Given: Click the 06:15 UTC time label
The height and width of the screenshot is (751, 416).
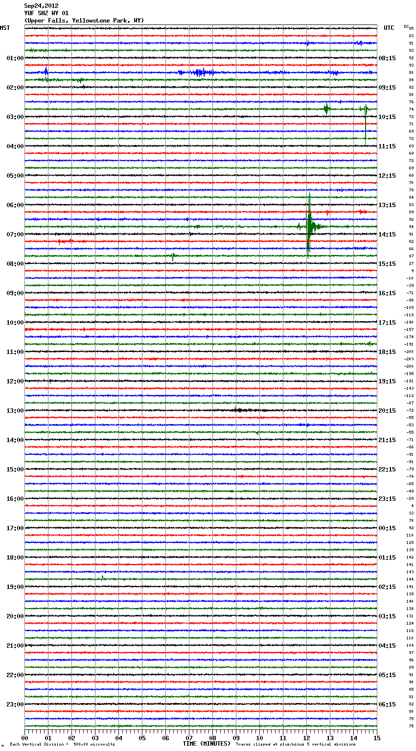Looking at the screenshot, I should (387, 704).
